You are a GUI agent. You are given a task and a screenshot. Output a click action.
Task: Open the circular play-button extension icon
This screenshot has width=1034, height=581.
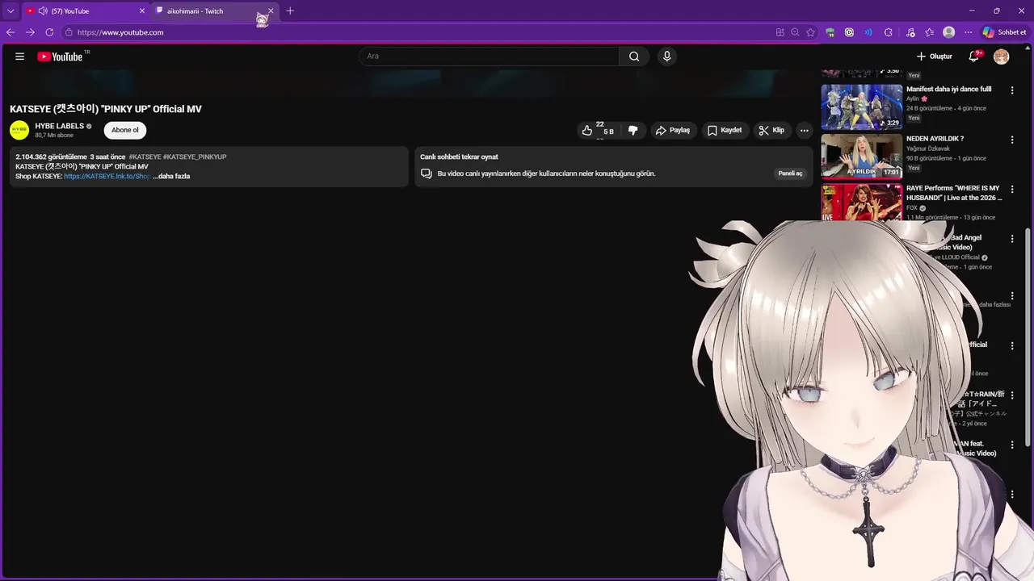click(849, 32)
